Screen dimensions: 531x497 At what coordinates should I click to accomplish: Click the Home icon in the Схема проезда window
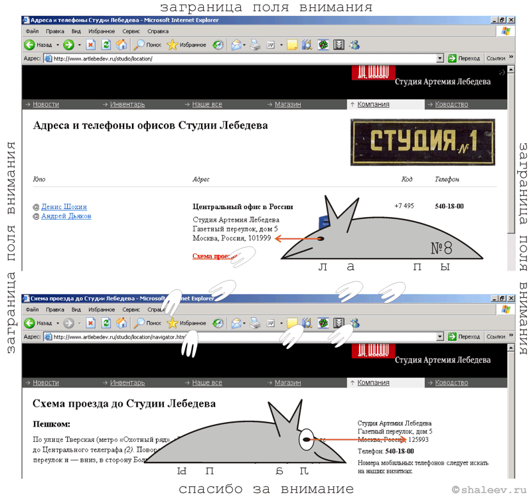[x=121, y=323]
